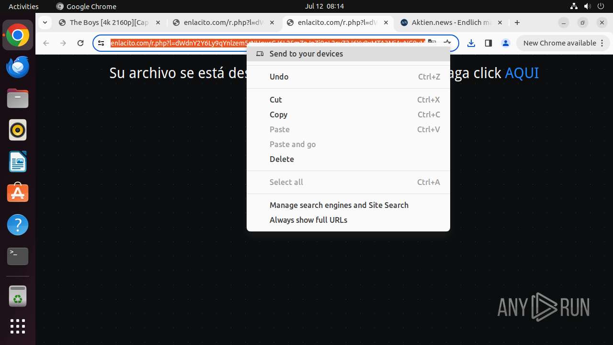The image size is (613, 345).
Task: Open a new tab with plus button
Action: (517, 23)
